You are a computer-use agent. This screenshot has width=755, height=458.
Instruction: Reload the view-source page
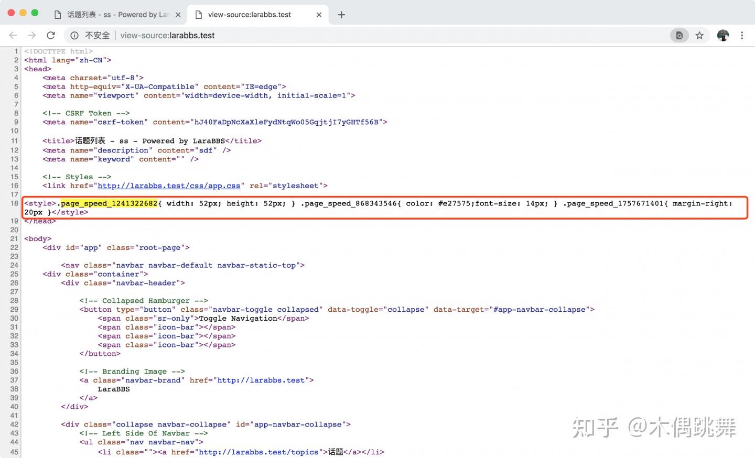pos(50,35)
